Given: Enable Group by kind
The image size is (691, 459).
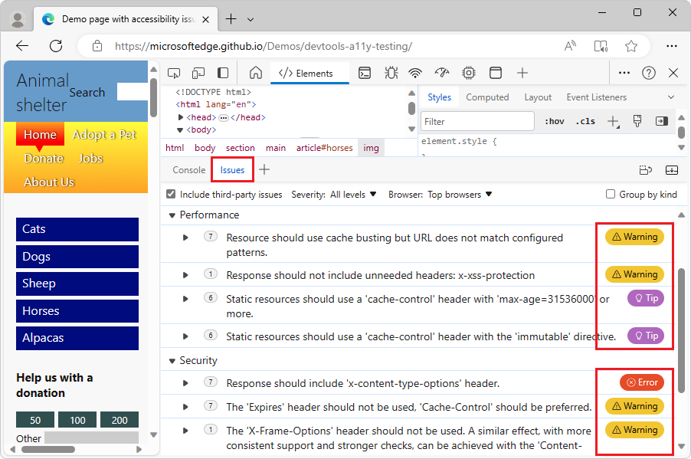Looking at the screenshot, I should (610, 194).
